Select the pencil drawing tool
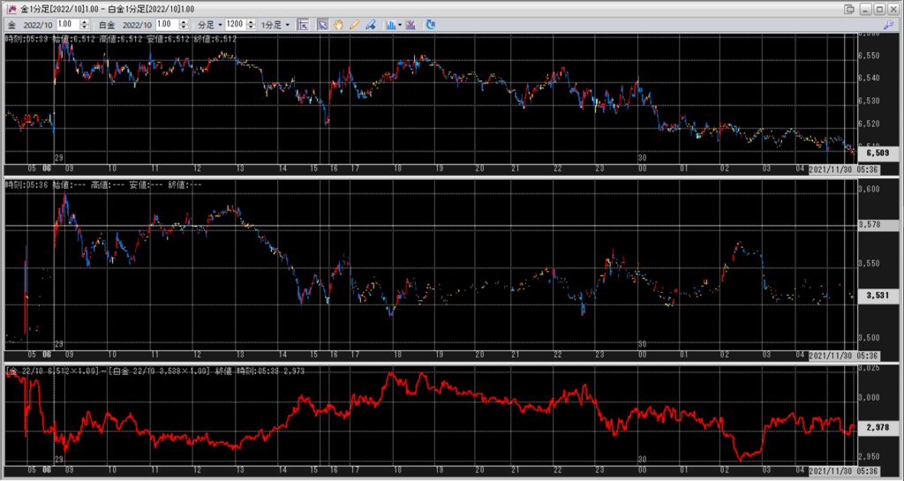 [x=354, y=25]
